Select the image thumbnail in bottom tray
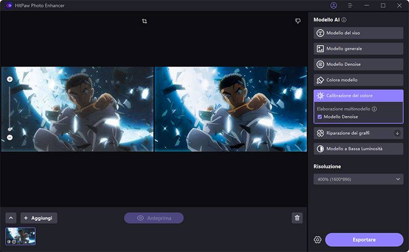 pyautogui.click(x=20, y=236)
